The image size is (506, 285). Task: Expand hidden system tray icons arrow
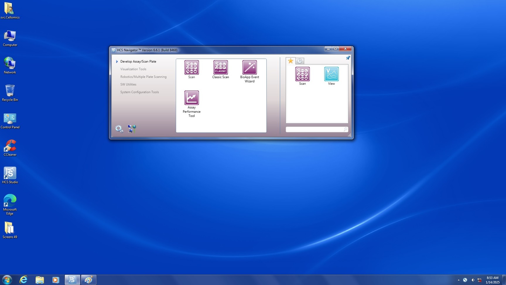pyautogui.click(x=458, y=280)
